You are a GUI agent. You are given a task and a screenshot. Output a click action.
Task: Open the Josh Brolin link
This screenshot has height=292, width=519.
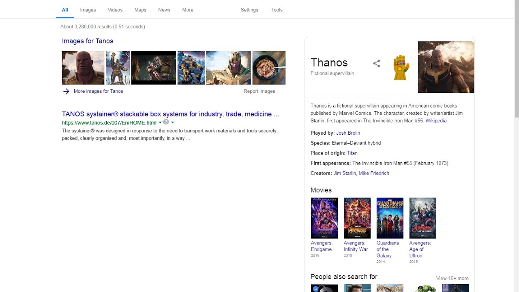(348, 133)
